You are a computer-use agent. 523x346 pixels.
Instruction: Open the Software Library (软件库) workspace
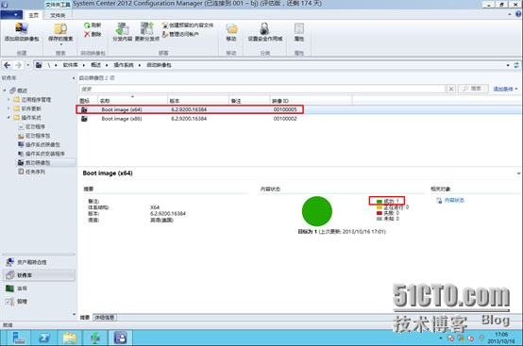pyautogui.click(x=39, y=275)
